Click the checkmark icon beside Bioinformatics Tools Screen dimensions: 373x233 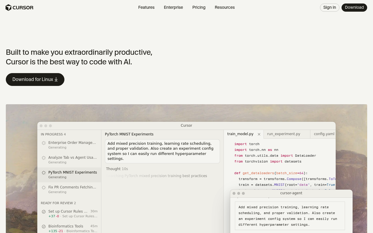tap(44, 226)
